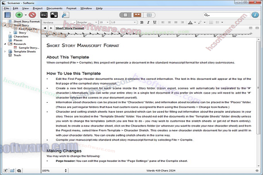The image size is (263, 175).
Task: Expand the Story folder
Action: [10, 33]
